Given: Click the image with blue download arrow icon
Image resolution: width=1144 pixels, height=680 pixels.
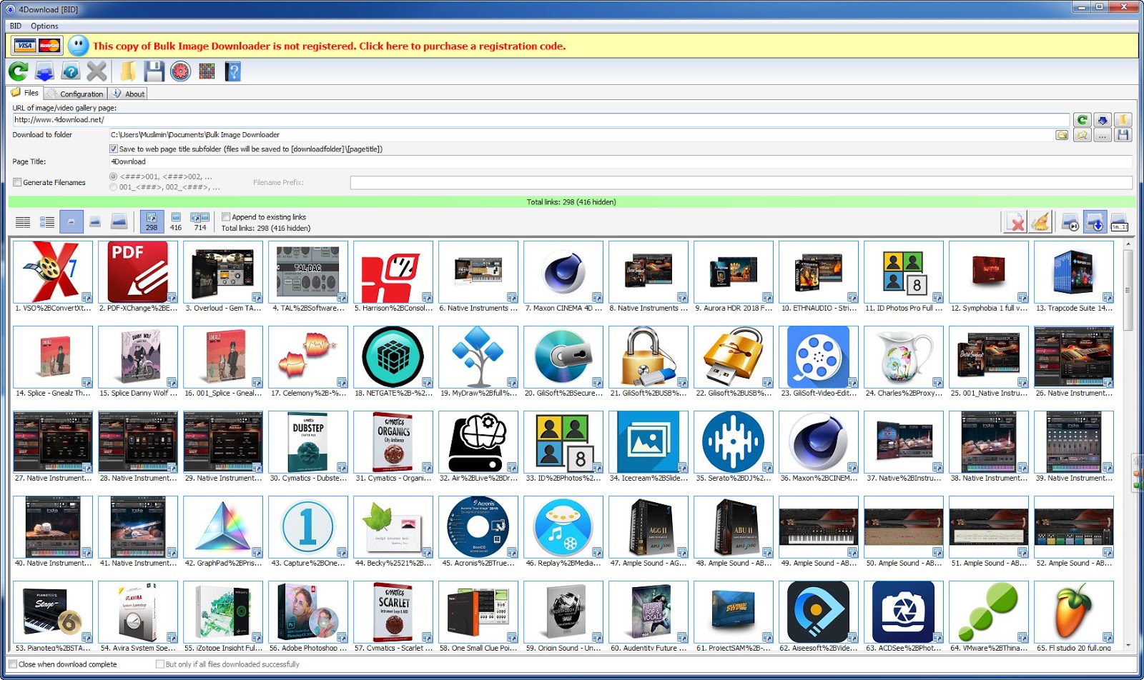Looking at the screenshot, I should (x=1095, y=222).
